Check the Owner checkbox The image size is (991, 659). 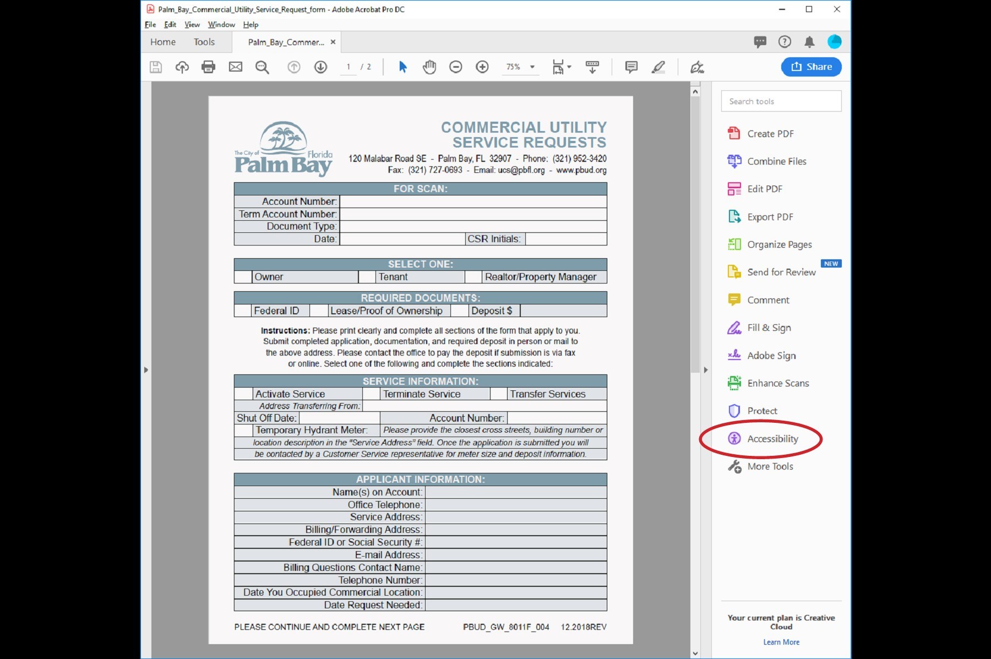243,277
